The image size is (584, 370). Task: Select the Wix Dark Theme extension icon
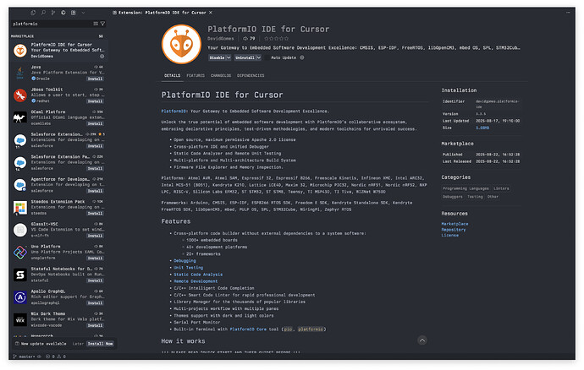(x=20, y=319)
